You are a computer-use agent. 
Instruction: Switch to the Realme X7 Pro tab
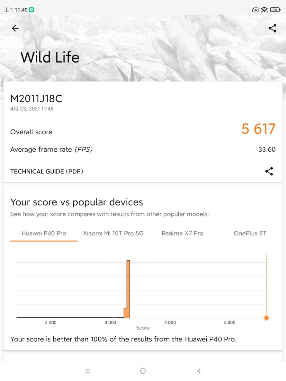[182, 233]
